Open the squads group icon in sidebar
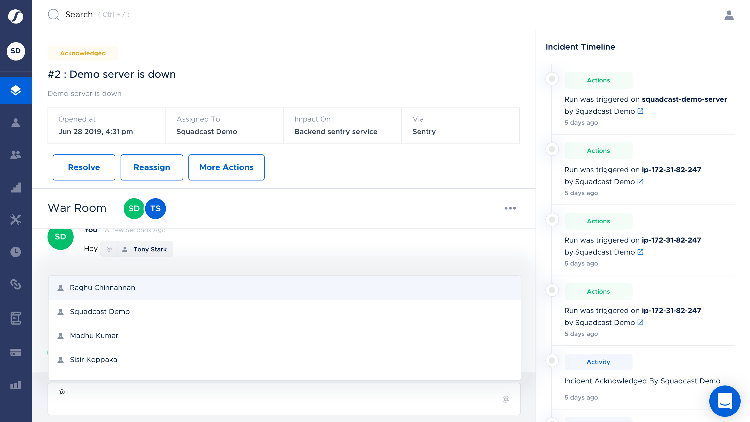750x422 pixels. [16, 155]
